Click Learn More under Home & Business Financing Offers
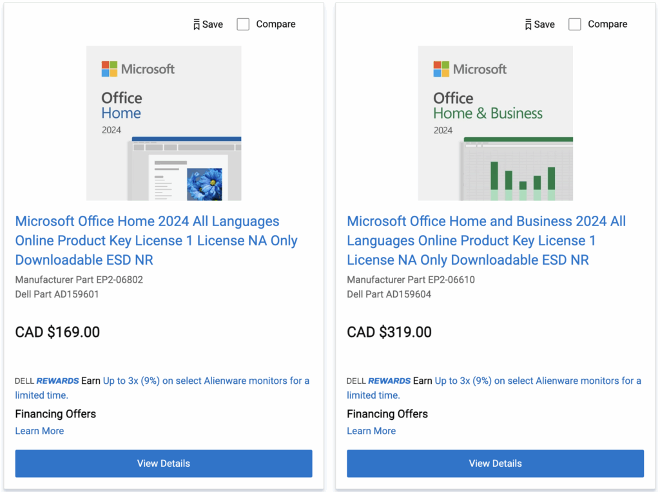This screenshot has height=492, width=660. point(371,431)
